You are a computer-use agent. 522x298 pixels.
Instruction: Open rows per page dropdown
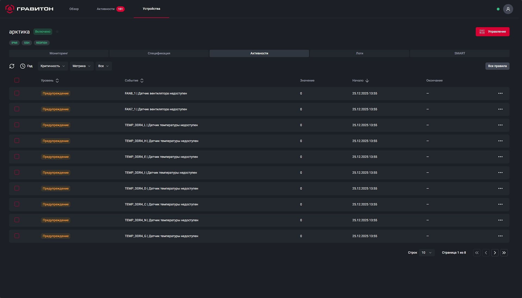[426, 253]
